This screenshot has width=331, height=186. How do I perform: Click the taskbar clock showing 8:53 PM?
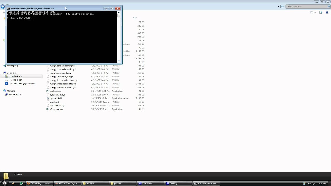322,183
